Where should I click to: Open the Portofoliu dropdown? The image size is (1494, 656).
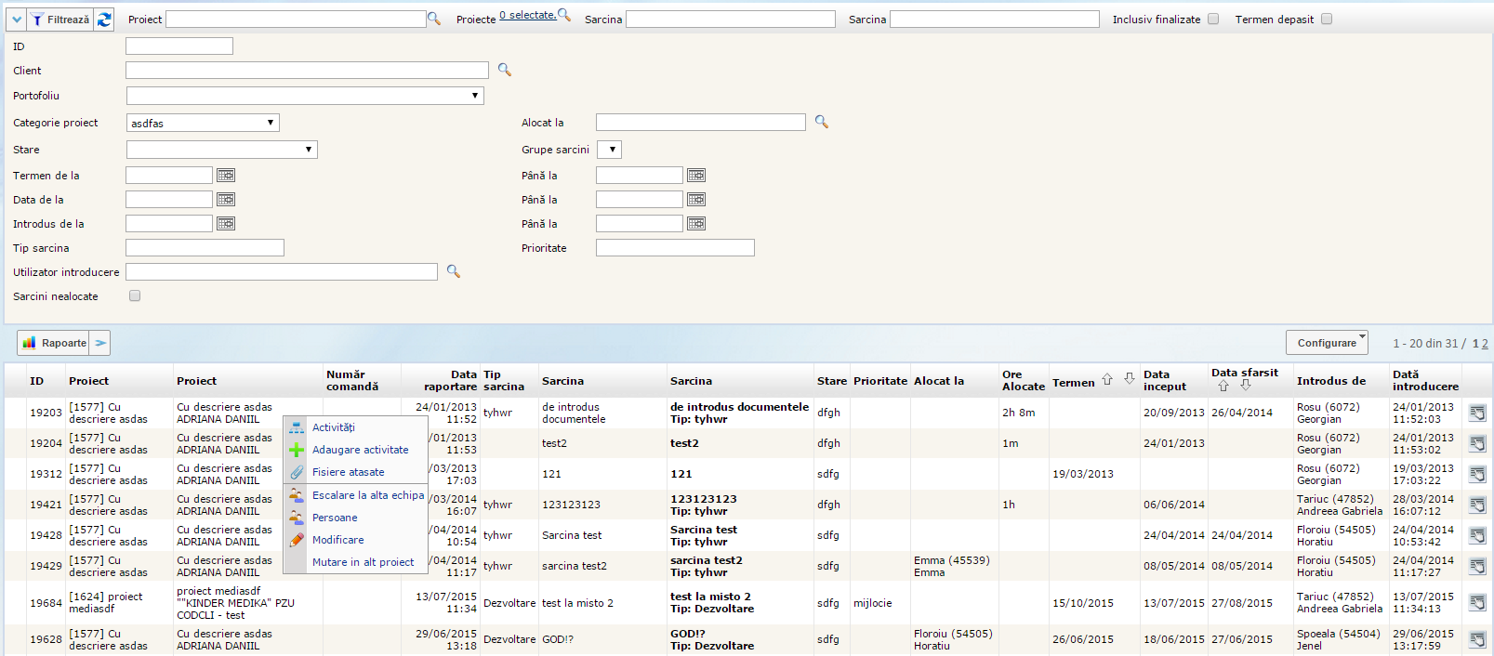click(305, 96)
